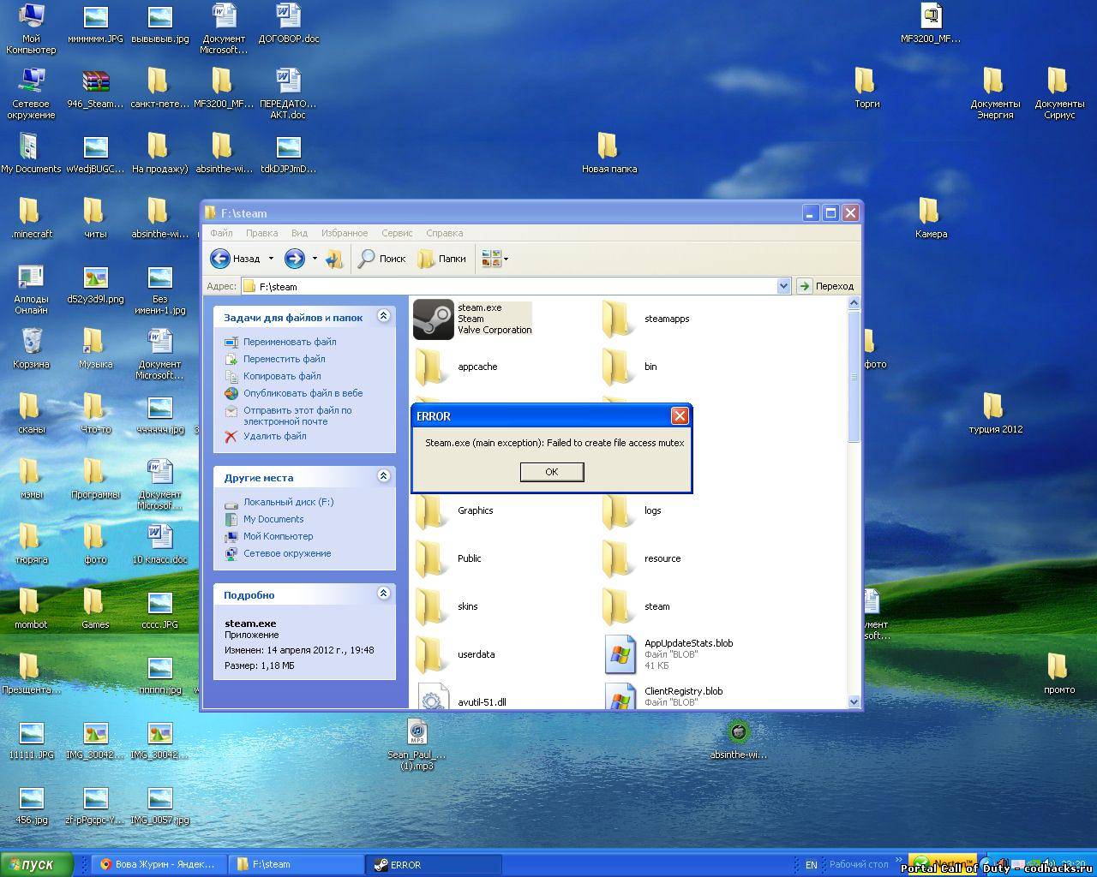Click the Переход go button

[826, 286]
